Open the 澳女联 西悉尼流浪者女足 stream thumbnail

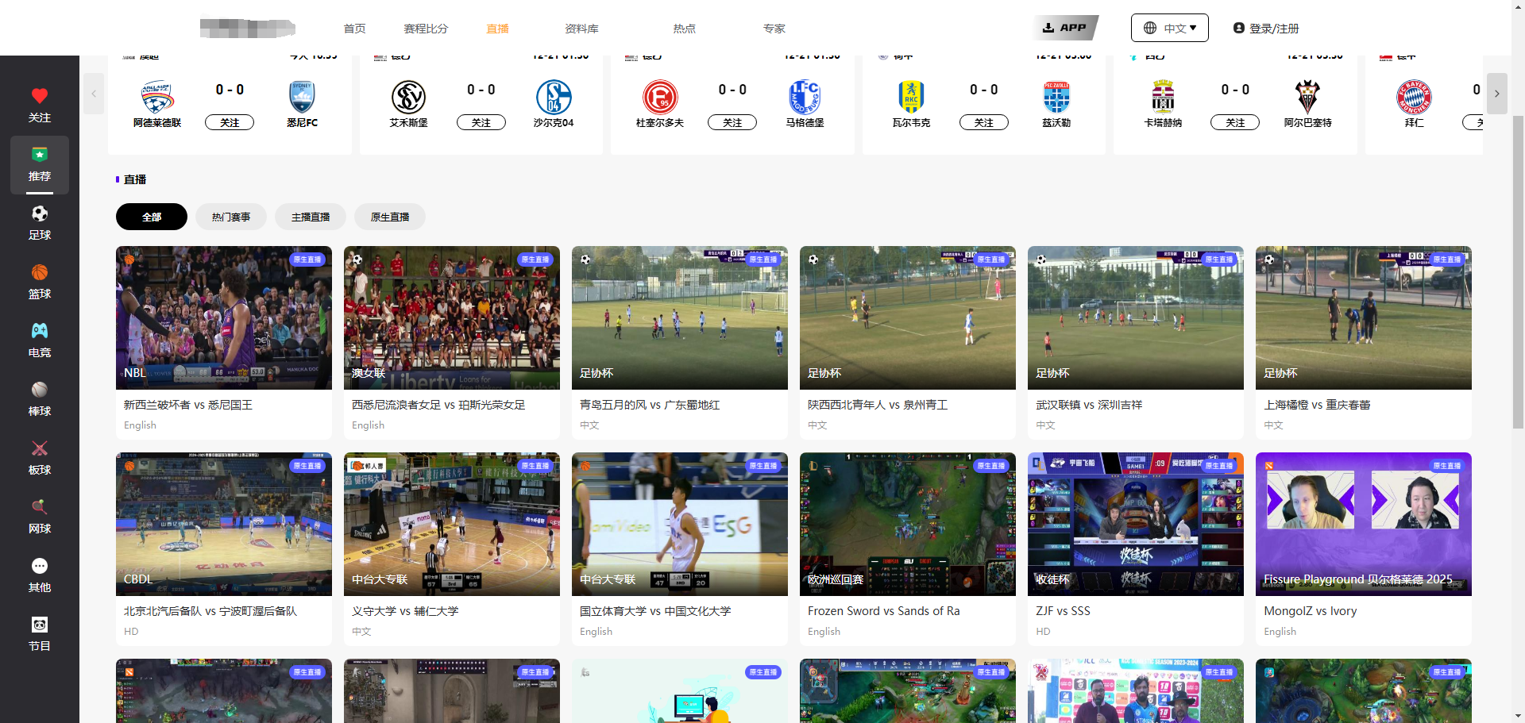coord(452,317)
